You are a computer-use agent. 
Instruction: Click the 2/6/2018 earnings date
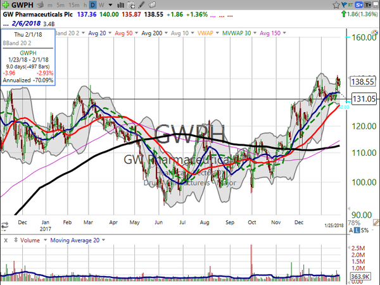tap(26, 23)
